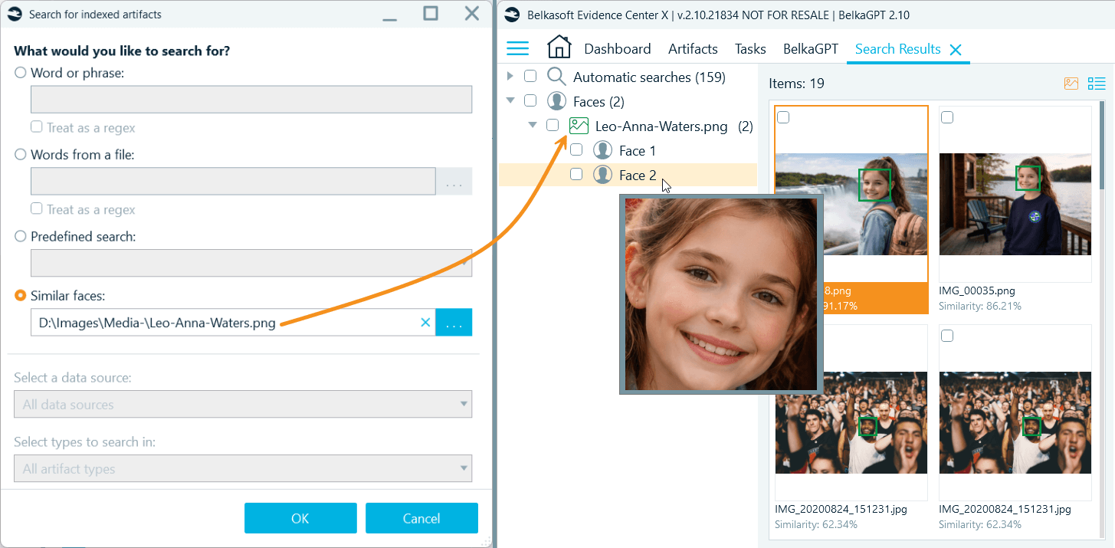Screen dimensions: 1115x548
Task: Select the IMG_00035.png thumbnail
Action: (1015, 205)
